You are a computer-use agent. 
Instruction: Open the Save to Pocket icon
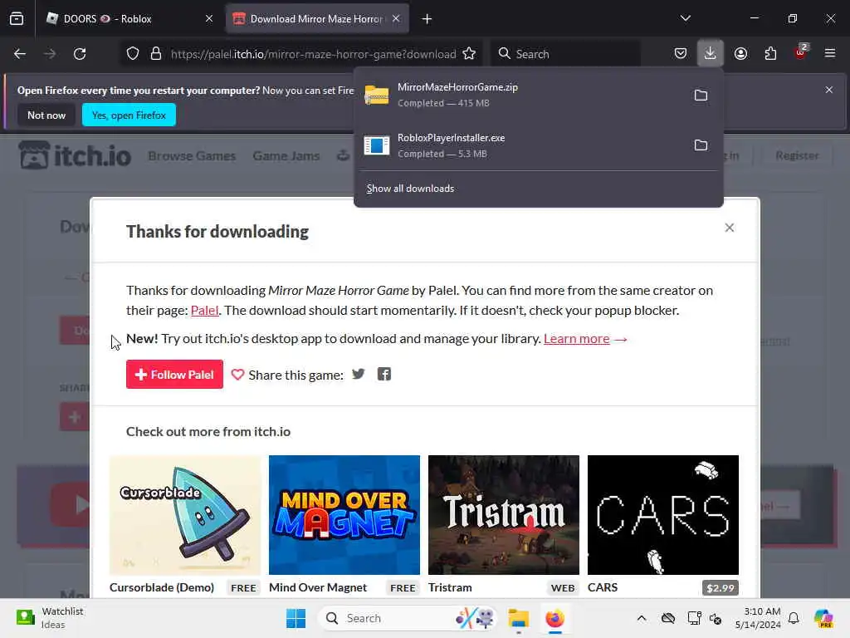(681, 54)
